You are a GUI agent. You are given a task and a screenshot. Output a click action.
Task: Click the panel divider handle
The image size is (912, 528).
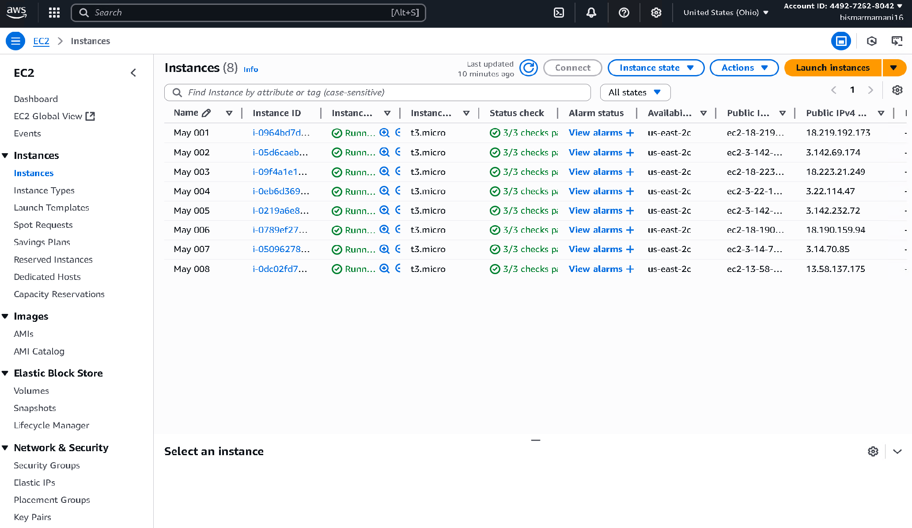pos(536,440)
